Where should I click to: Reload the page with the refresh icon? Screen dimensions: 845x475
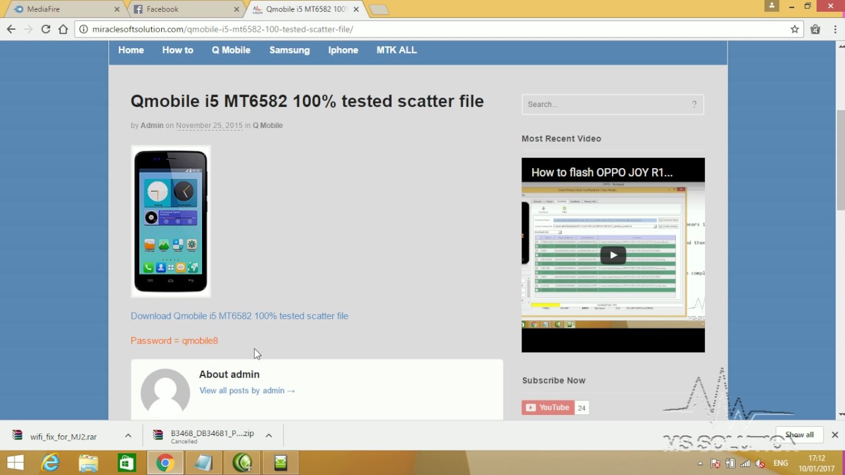46,29
